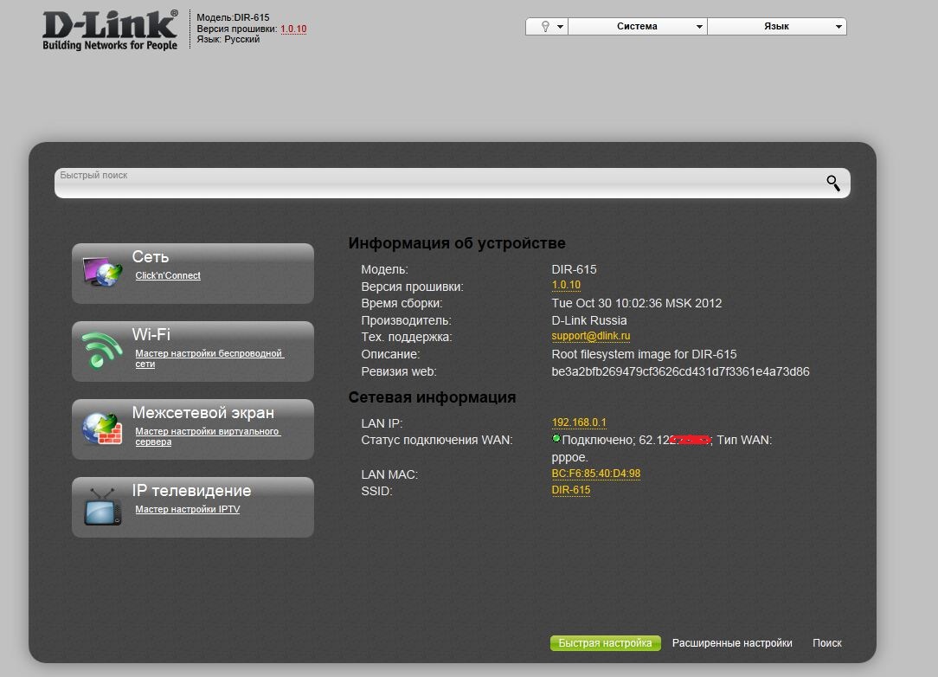Image resolution: width=938 pixels, height=677 pixels.
Task: Open the Click'n'Connect link
Action: (x=168, y=276)
